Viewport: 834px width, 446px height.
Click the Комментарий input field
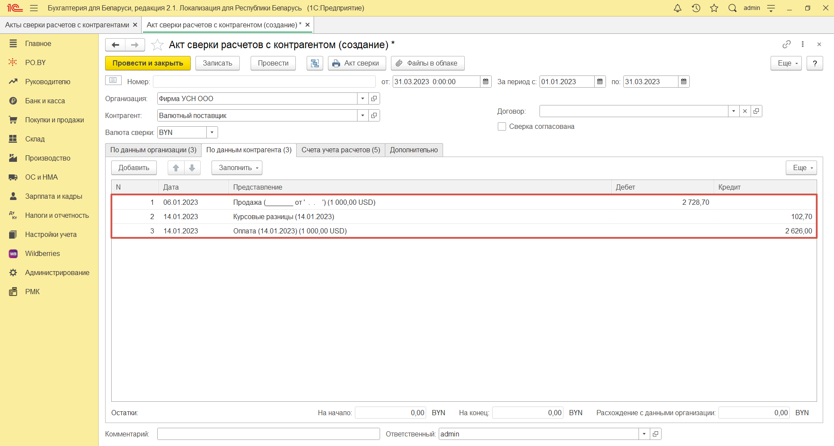point(268,434)
